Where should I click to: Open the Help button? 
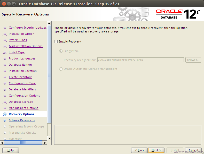11,150
